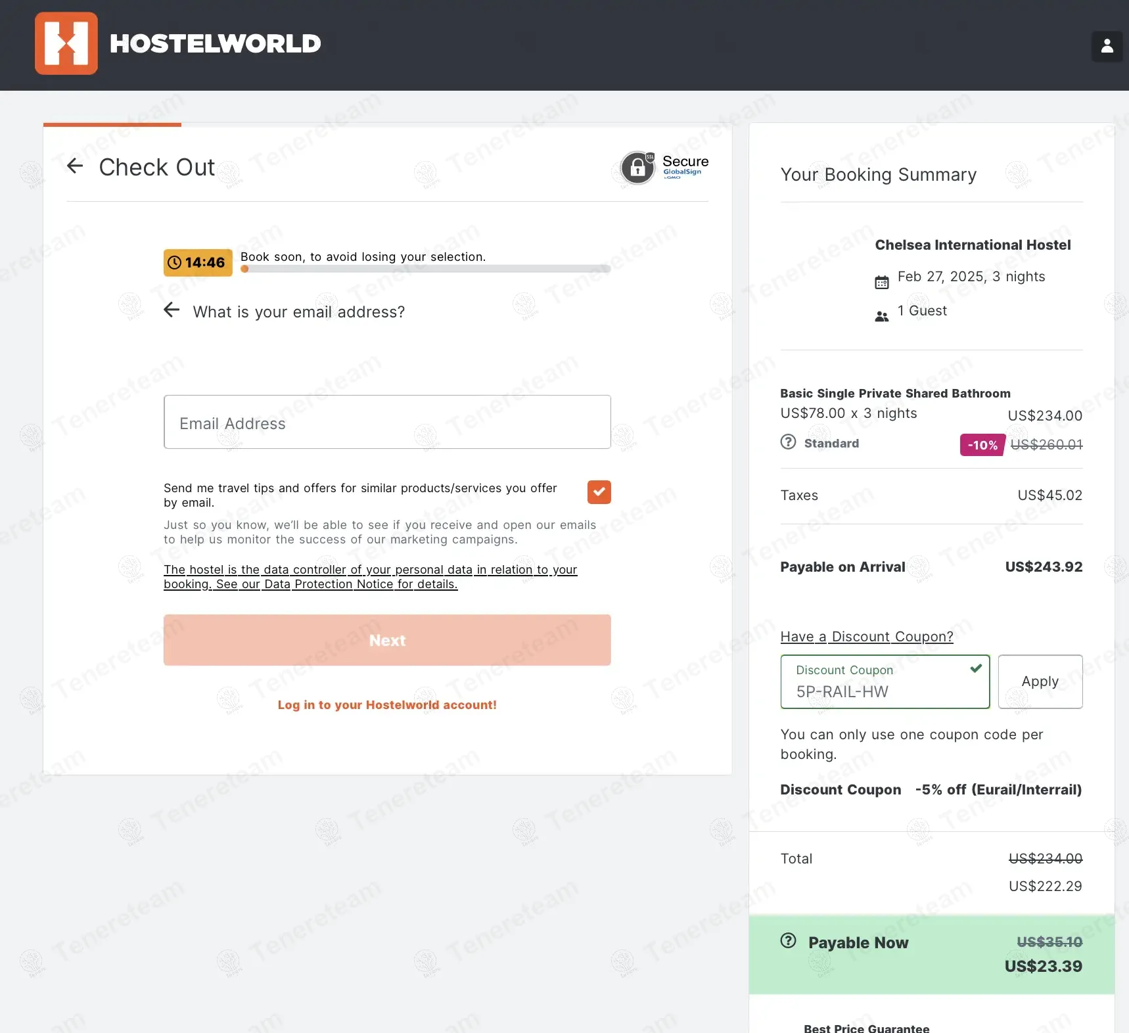Click the Hostelworld logo icon

pos(66,43)
